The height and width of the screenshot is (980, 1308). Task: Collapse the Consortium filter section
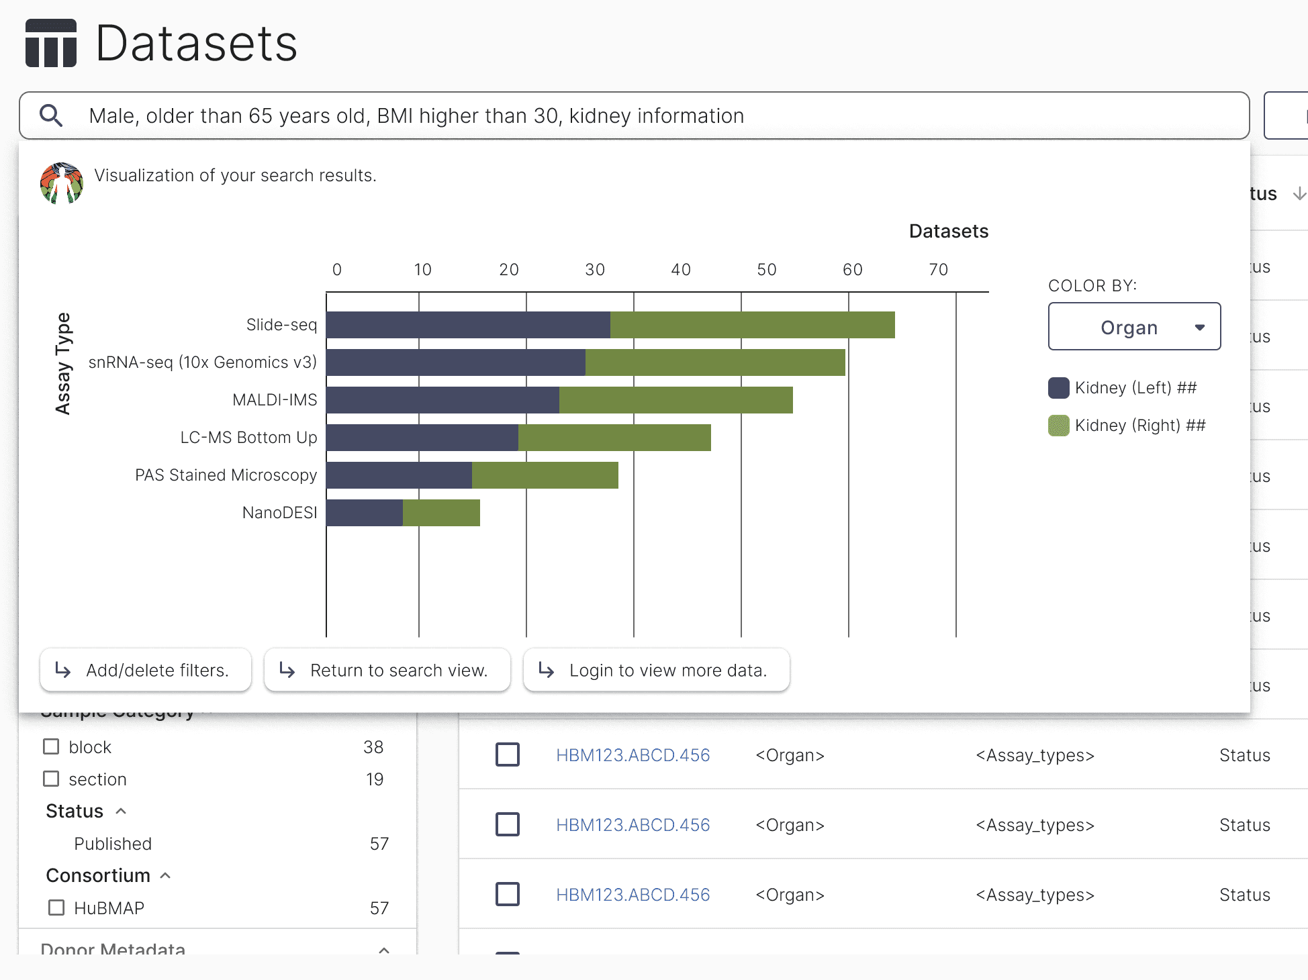coord(166,875)
